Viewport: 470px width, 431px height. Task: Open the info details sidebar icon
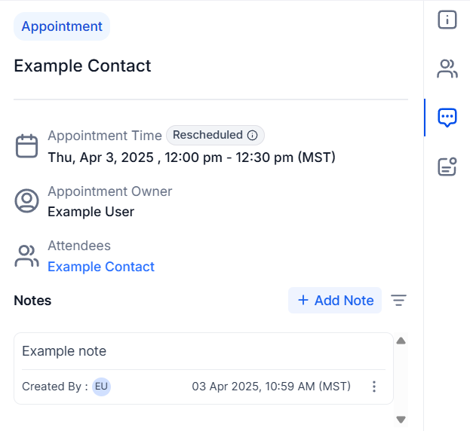coord(447,20)
